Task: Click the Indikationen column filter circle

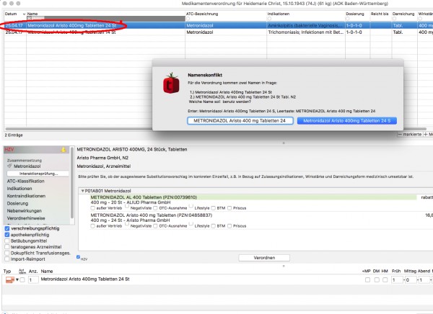Action: click(269, 19)
